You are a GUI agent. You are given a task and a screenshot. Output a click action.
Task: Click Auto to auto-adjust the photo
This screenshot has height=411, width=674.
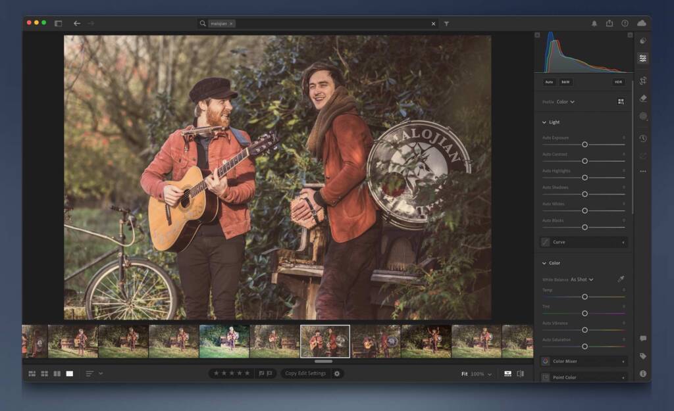[550, 82]
